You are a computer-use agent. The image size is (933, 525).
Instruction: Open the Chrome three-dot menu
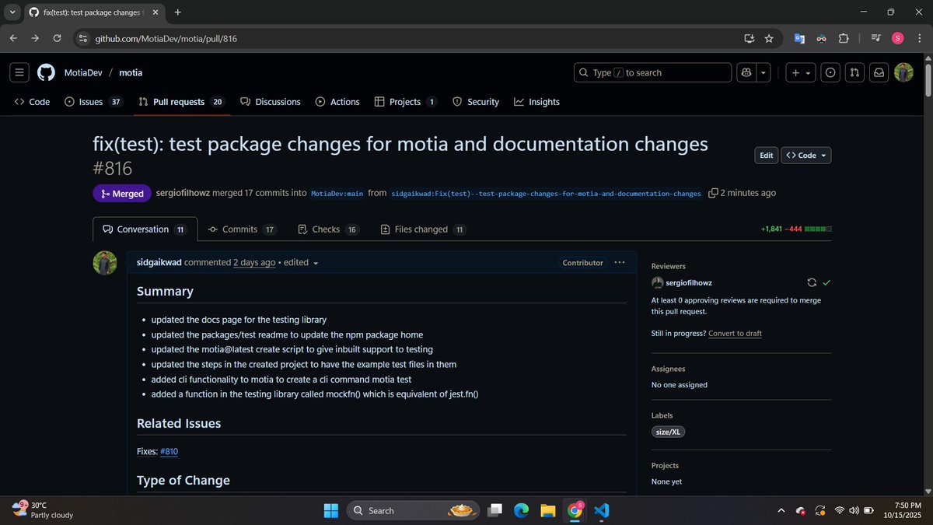918,38
